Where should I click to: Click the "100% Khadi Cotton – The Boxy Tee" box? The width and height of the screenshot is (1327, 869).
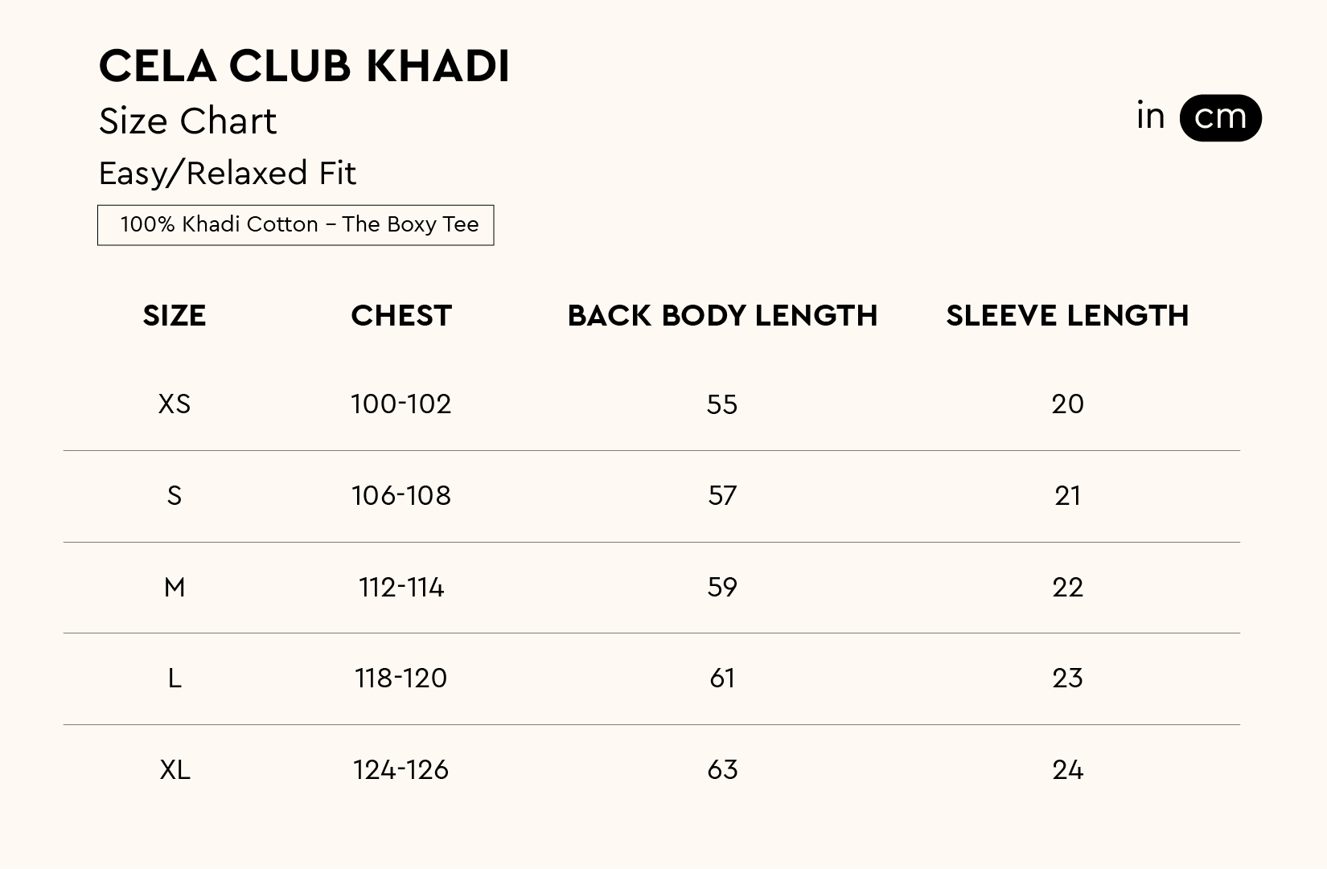pos(295,225)
